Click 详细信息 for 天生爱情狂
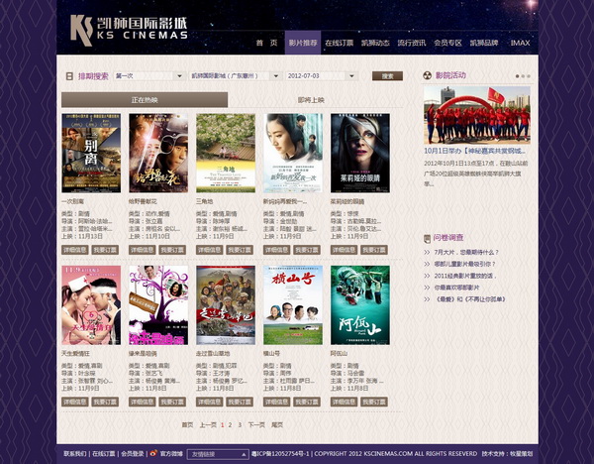Image resolution: width=594 pixels, height=464 pixels. coord(74,402)
